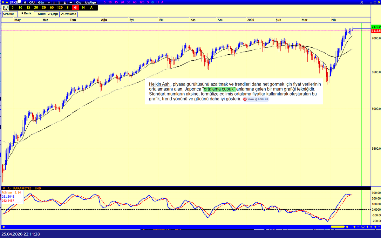Click the SPX500 symbol field

point(10,14)
